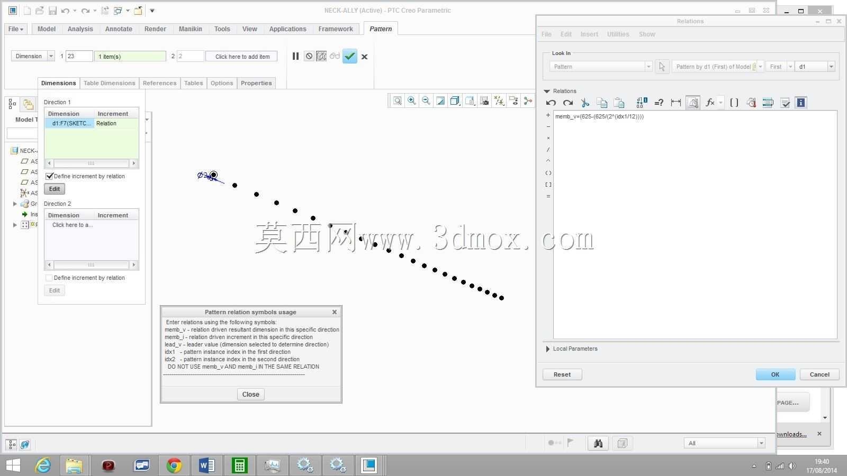Click Edit button under Direction 1
The width and height of the screenshot is (847, 476).
pos(55,189)
